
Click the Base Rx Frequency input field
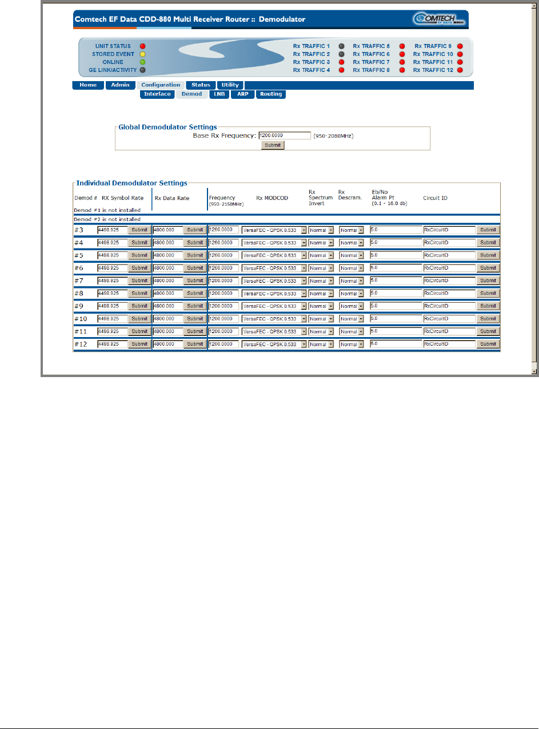pos(284,136)
